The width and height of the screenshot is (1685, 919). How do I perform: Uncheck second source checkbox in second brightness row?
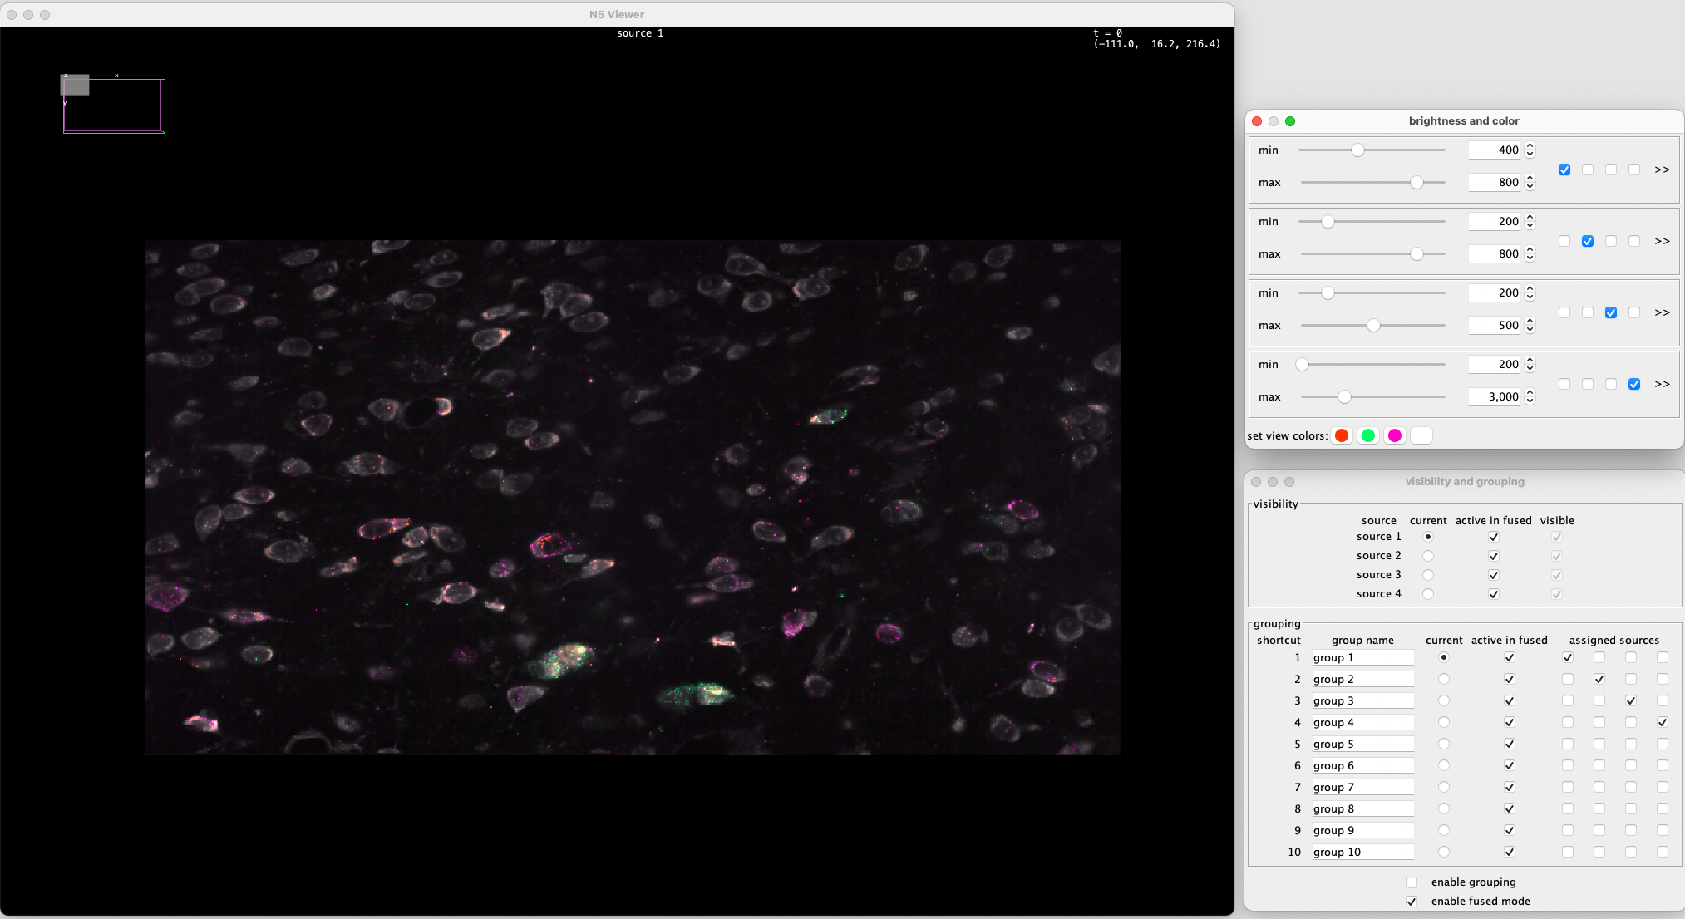click(1588, 241)
